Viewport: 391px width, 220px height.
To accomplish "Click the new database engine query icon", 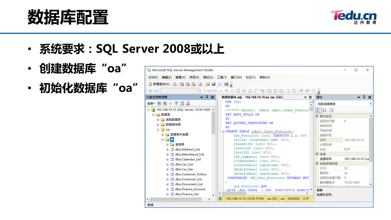I will point(175,84).
